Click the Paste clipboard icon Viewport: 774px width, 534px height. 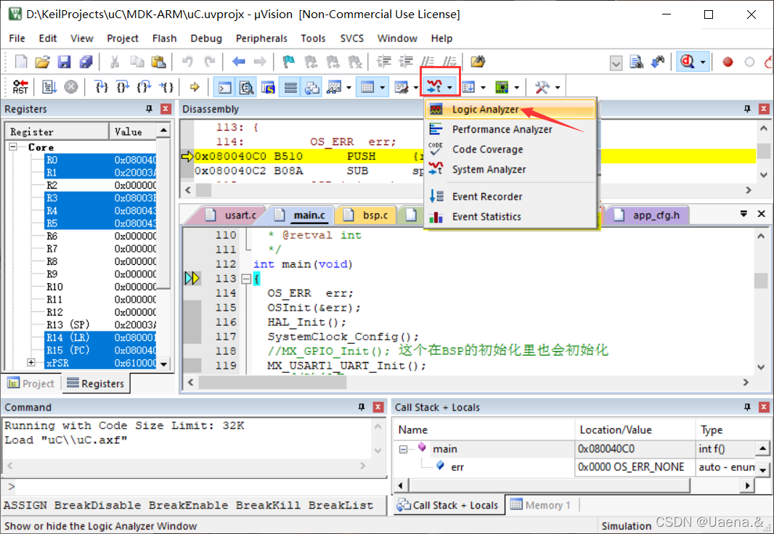[x=158, y=62]
